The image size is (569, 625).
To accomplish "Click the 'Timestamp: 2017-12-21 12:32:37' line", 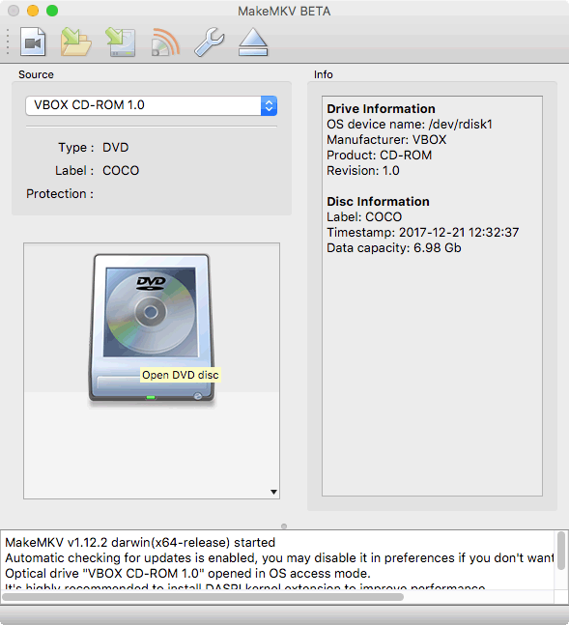I will pos(423,233).
